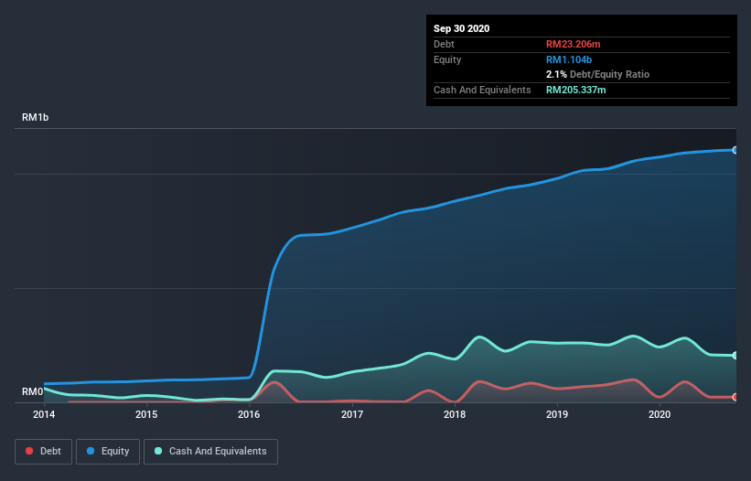Image resolution: width=751 pixels, height=481 pixels.
Task: Toggle the Equity series legend button
Action: (x=108, y=452)
